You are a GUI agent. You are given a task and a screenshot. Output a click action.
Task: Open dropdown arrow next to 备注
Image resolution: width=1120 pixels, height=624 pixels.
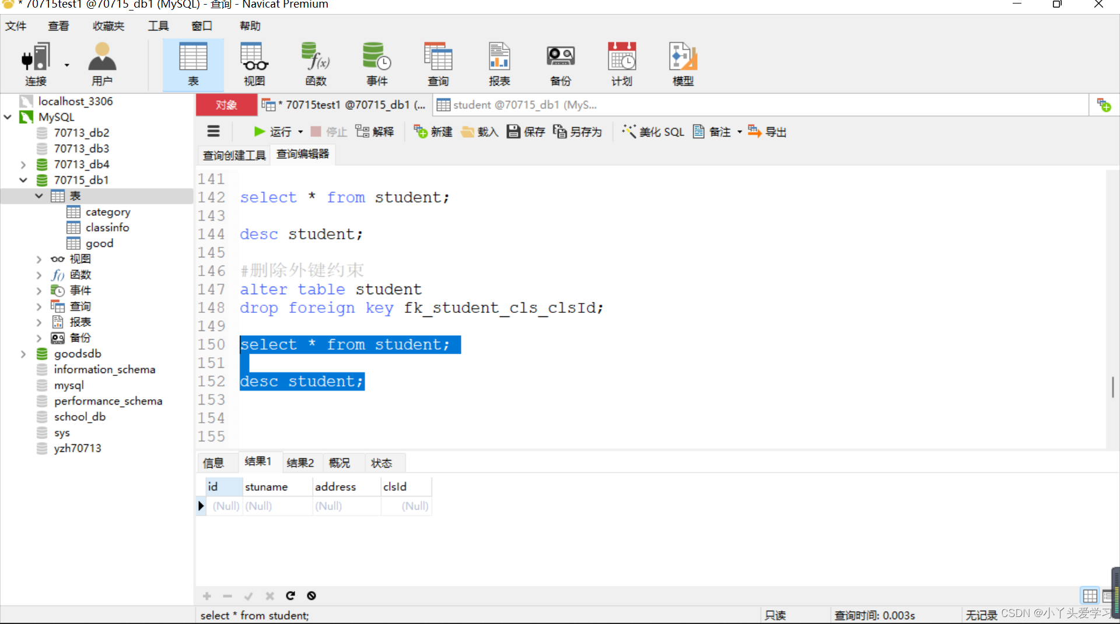click(739, 133)
